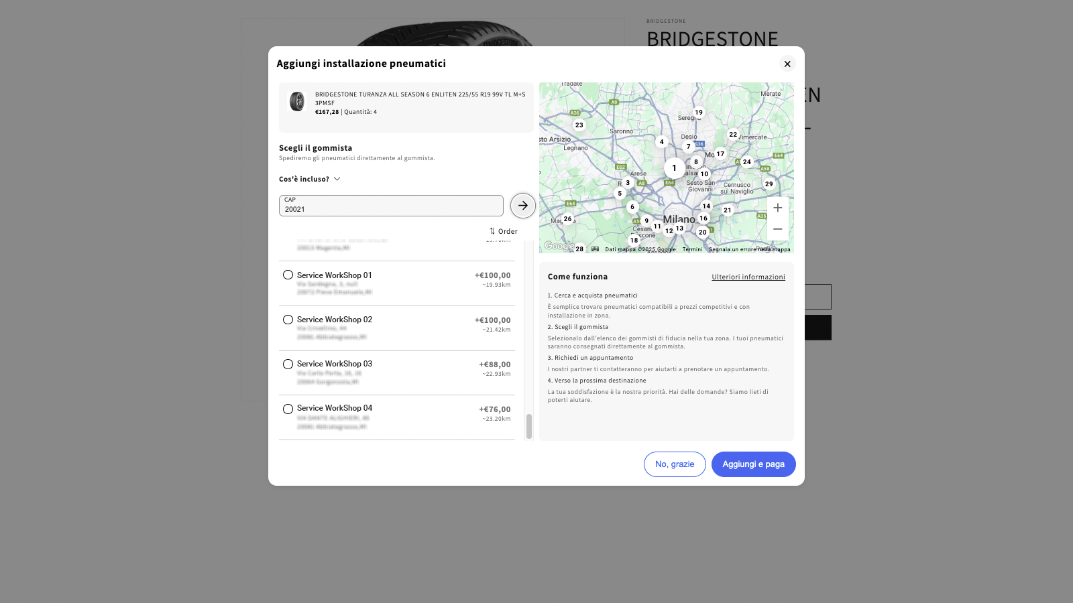1073x603 pixels.
Task: Zoom in on the workshop map
Action: [x=778, y=208]
